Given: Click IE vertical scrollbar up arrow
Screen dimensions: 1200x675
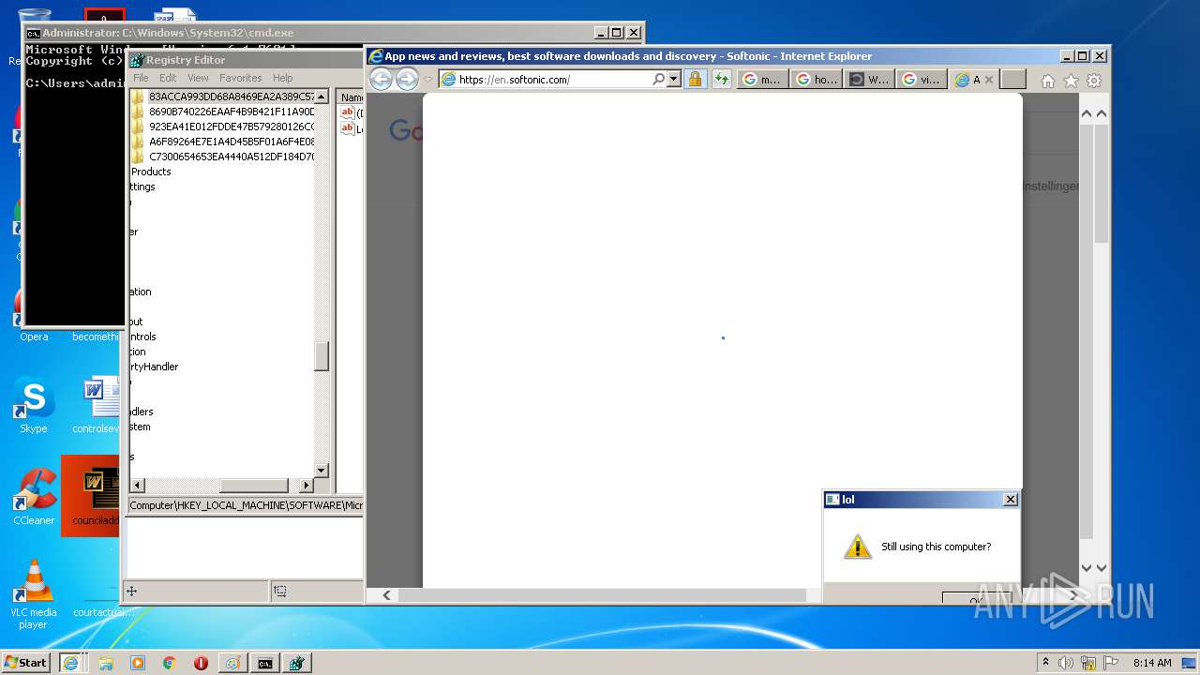Looking at the screenshot, I should click(x=1102, y=113).
